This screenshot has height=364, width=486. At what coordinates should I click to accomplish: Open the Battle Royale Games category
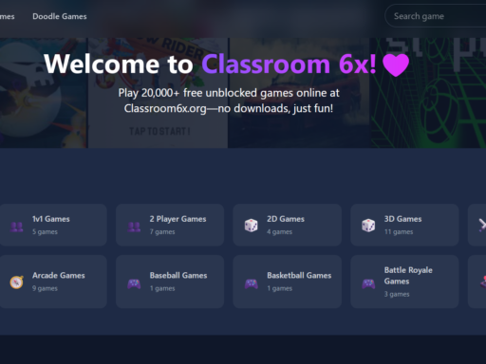(404, 282)
